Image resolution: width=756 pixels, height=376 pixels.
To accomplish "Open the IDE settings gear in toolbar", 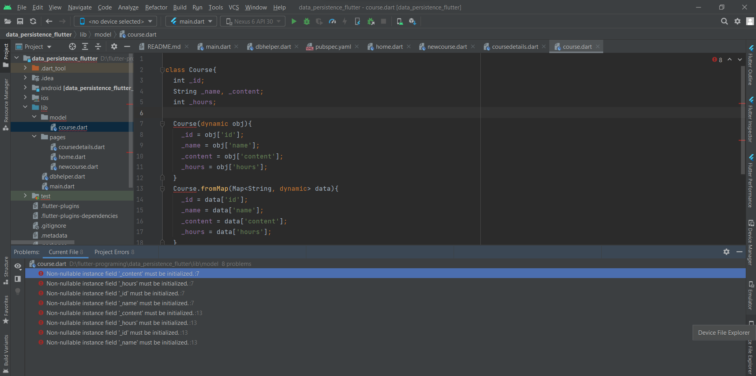I will pos(737,21).
